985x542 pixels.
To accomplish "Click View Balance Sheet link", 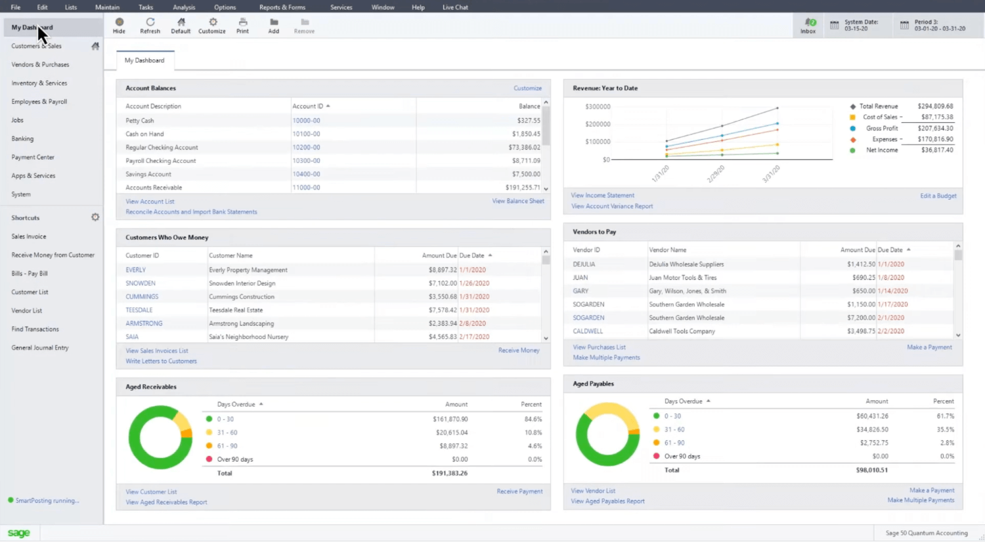I will point(518,201).
